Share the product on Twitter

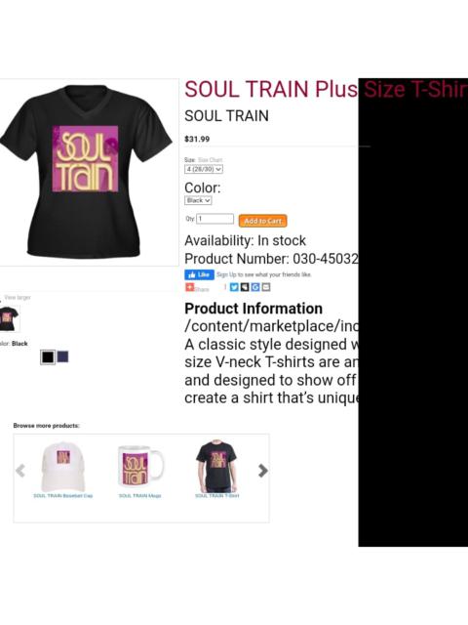[x=234, y=287]
